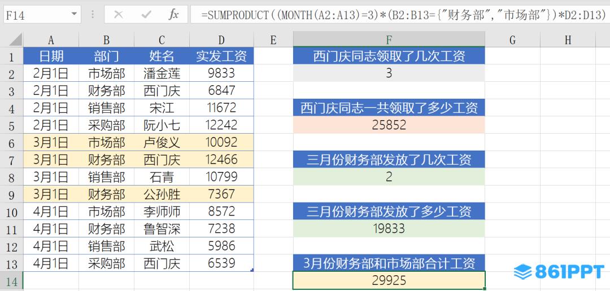Click cell with name 武松
Screen dimensions: 610x291
[x=162, y=246]
